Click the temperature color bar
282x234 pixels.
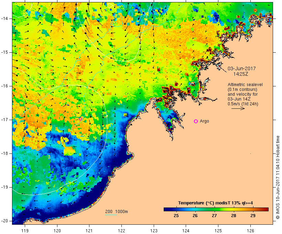point(216,209)
